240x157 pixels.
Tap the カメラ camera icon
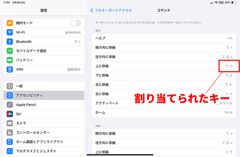click(10, 123)
